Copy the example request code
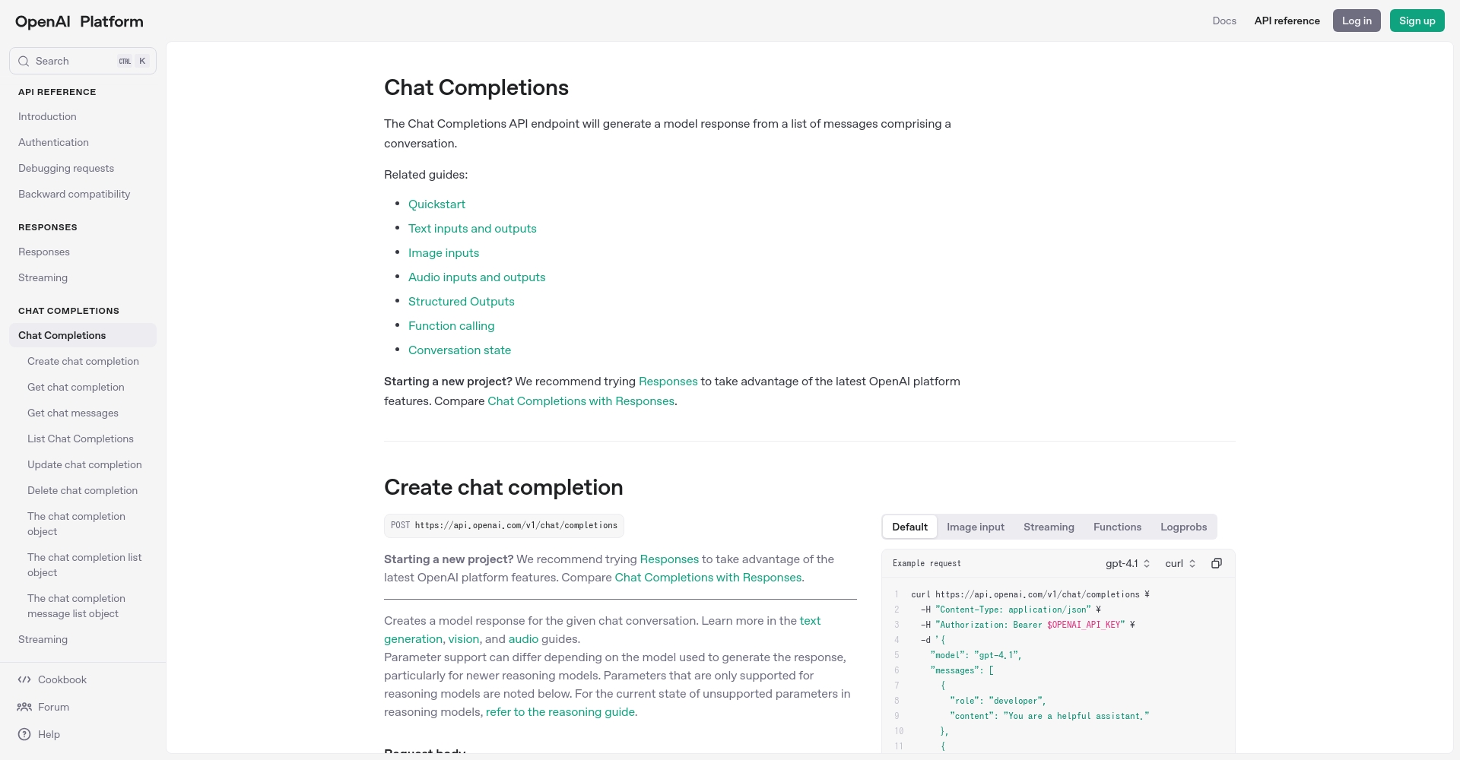The height and width of the screenshot is (760, 1460). pyautogui.click(x=1217, y=563)
